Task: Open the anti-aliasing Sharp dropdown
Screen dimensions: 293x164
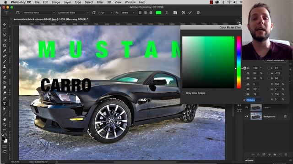Action: tap(128, 13)
